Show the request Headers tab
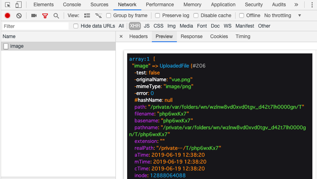 coord(139,36)
